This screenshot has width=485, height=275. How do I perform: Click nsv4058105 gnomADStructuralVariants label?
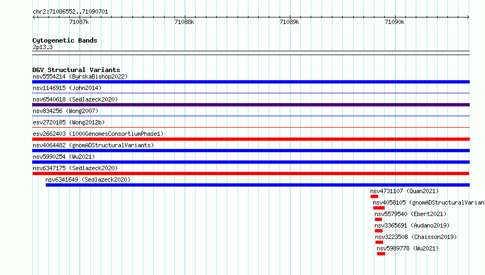(x=429, y=202)
